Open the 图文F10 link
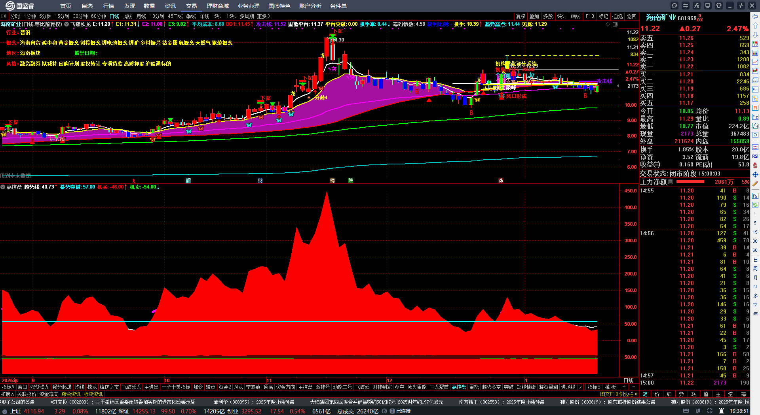Viewport: 760px width, 415px height. [609, 394]
